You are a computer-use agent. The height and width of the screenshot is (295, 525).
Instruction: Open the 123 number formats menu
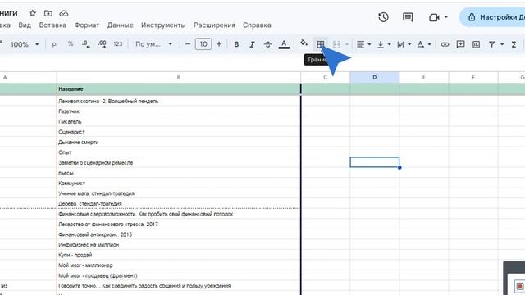click(117, 43)
